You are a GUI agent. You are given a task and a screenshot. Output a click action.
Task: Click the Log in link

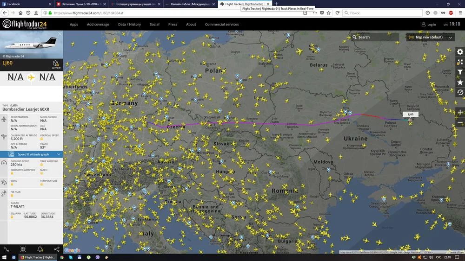[x=429, y=25]
